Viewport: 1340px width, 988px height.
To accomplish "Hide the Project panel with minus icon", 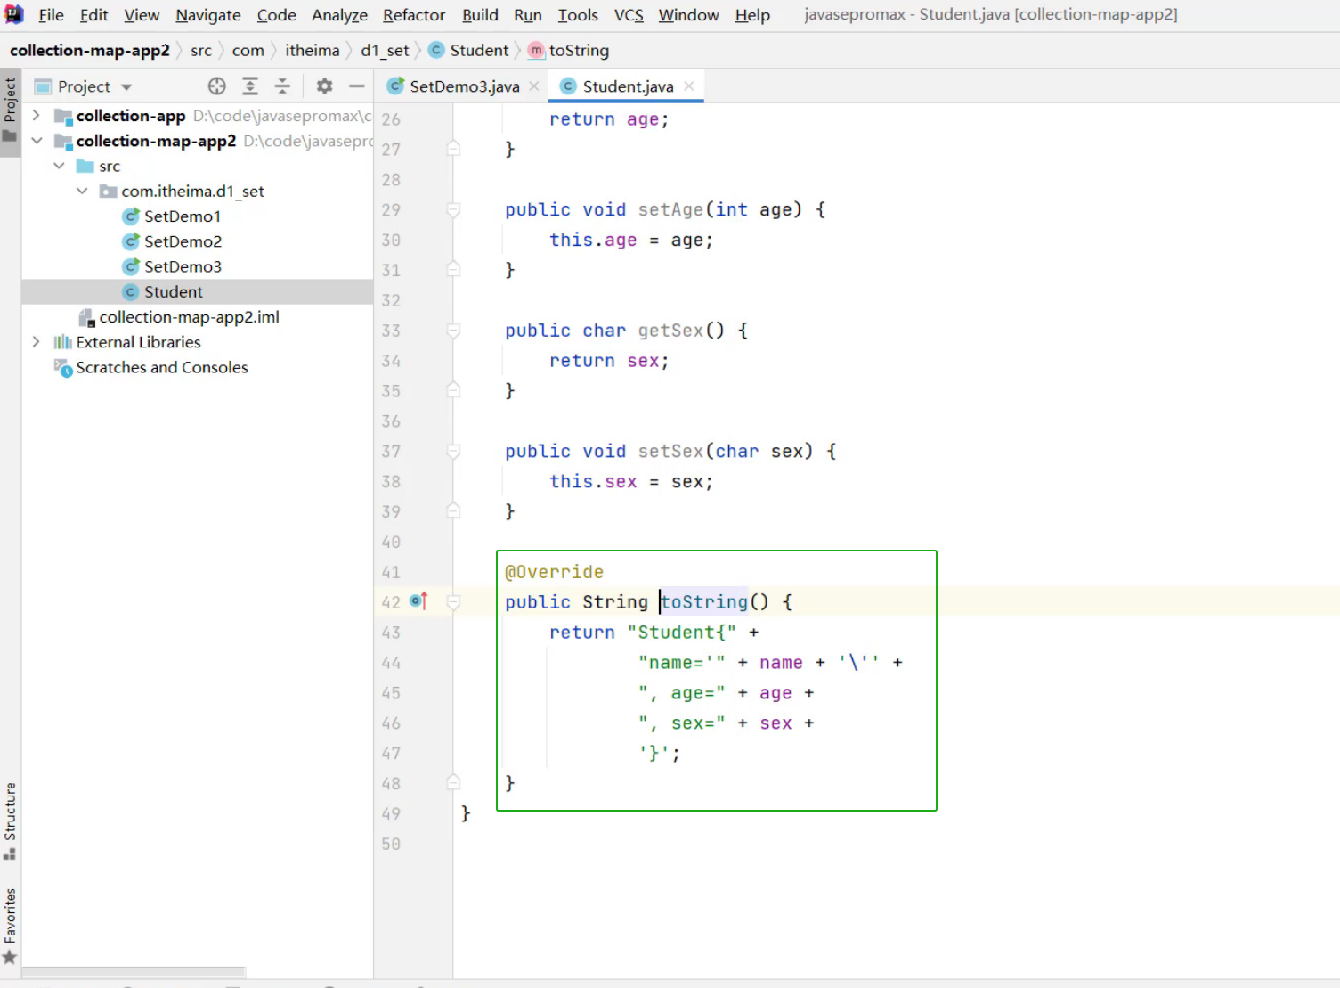I will pyautogui.click(x=356, y=86).
